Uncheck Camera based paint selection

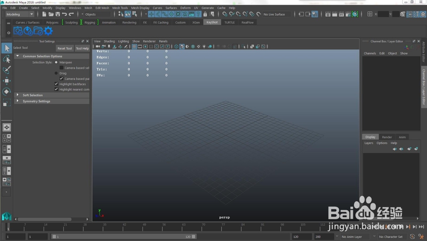pos(61,78)
